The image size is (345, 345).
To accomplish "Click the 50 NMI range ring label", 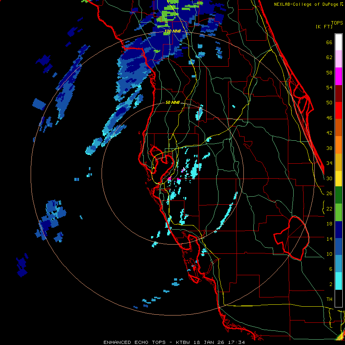I will [x=172, y=102].
